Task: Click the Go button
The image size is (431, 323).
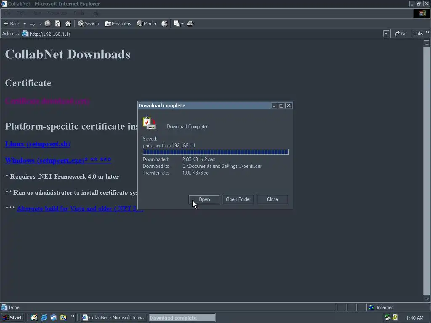Action: click(x=401, y=34)
